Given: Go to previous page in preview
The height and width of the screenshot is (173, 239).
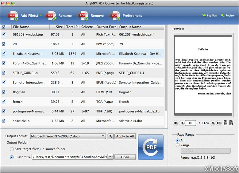Looking at the screenshot, I should pos(182,123).
